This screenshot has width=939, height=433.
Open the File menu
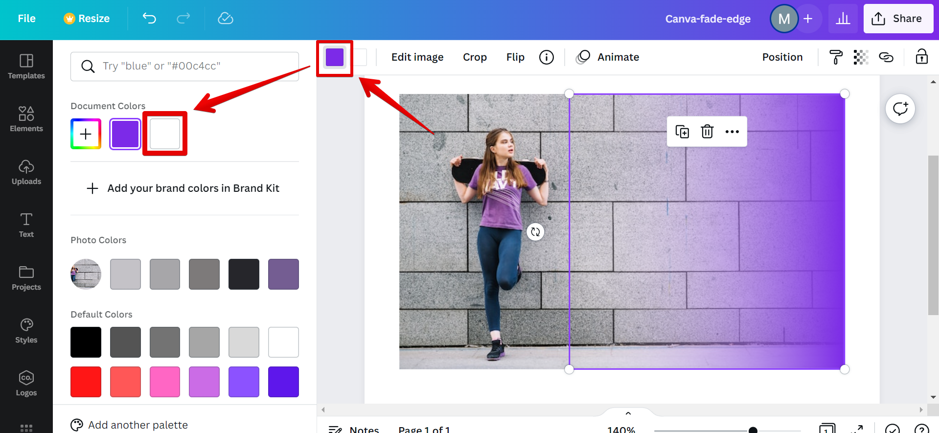tap(26, 19)
